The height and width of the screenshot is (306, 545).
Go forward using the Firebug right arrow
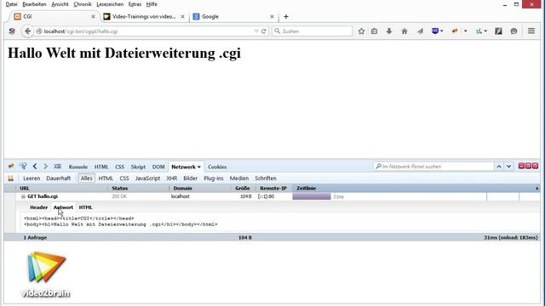pos(45,167)
